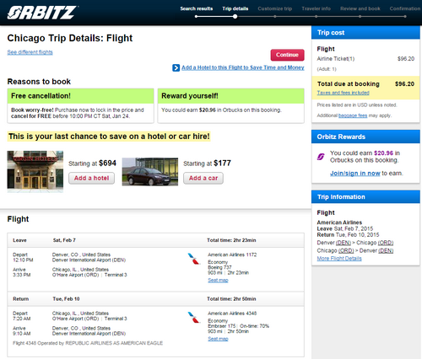
Task: Click the purple Orbucks rewards icon
Action: coord(321,157)
